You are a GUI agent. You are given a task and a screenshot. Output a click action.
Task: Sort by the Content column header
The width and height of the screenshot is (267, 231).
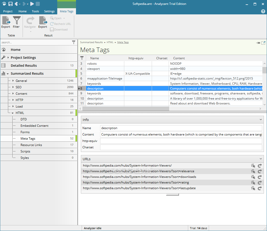179,58
